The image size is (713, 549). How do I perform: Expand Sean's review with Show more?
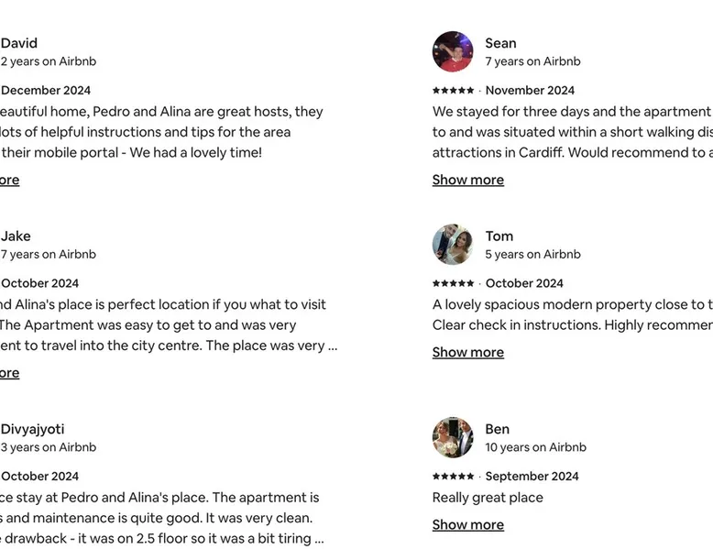point(468,180)
